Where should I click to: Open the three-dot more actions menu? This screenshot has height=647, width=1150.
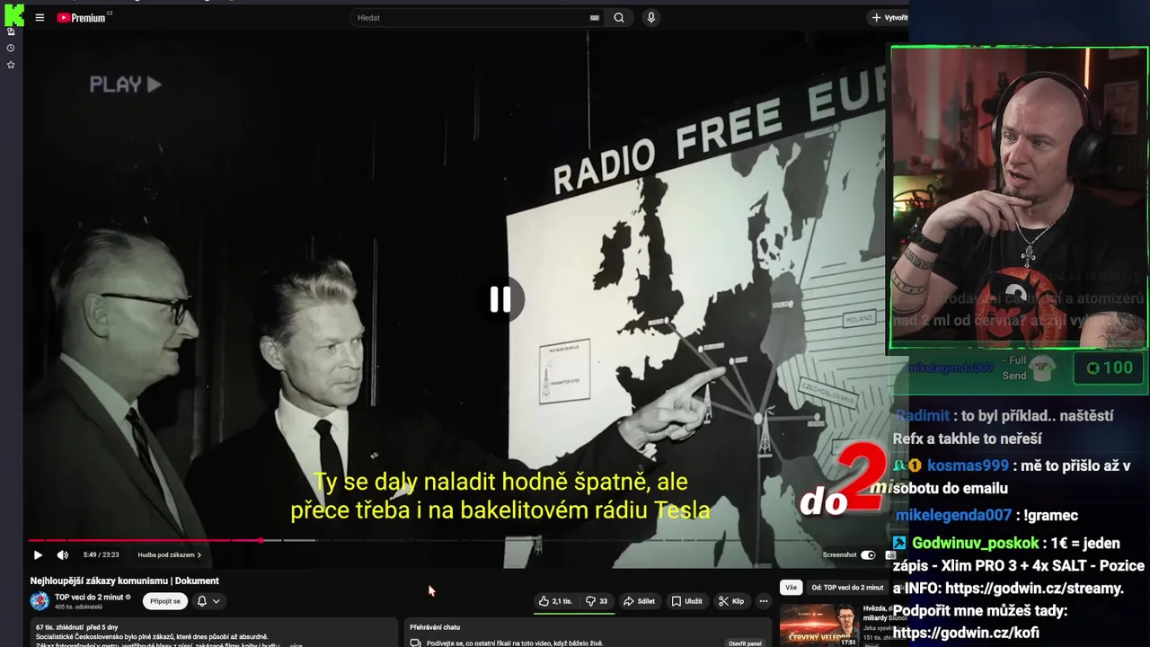(x=764, y=601)
